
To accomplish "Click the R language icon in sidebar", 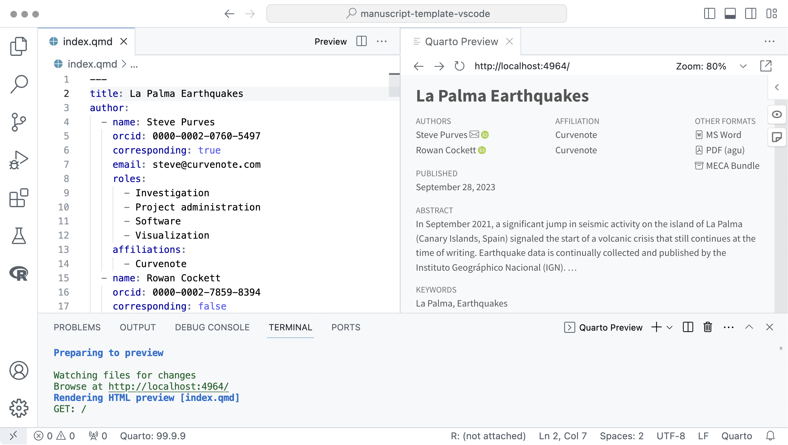I will point(19,273).
